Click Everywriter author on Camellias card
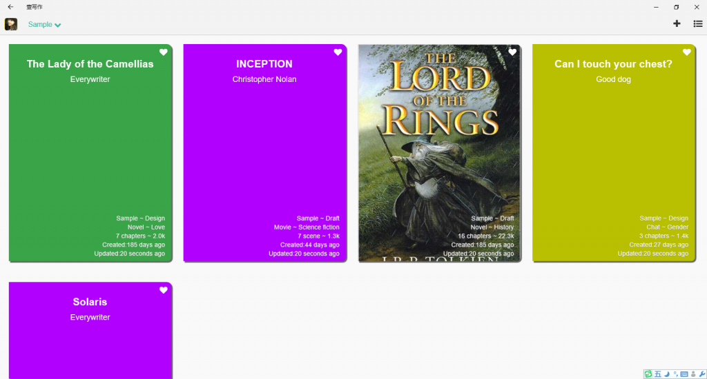This screenshot has height=379, width=707. tap(90, 79)
